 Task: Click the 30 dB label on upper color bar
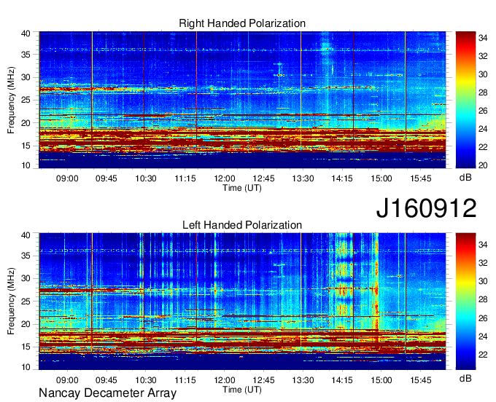[483, 74]
